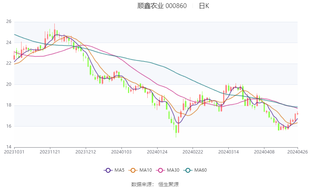Click the 20240222 date axis label
310x188 pixels.
coord(193,152)
